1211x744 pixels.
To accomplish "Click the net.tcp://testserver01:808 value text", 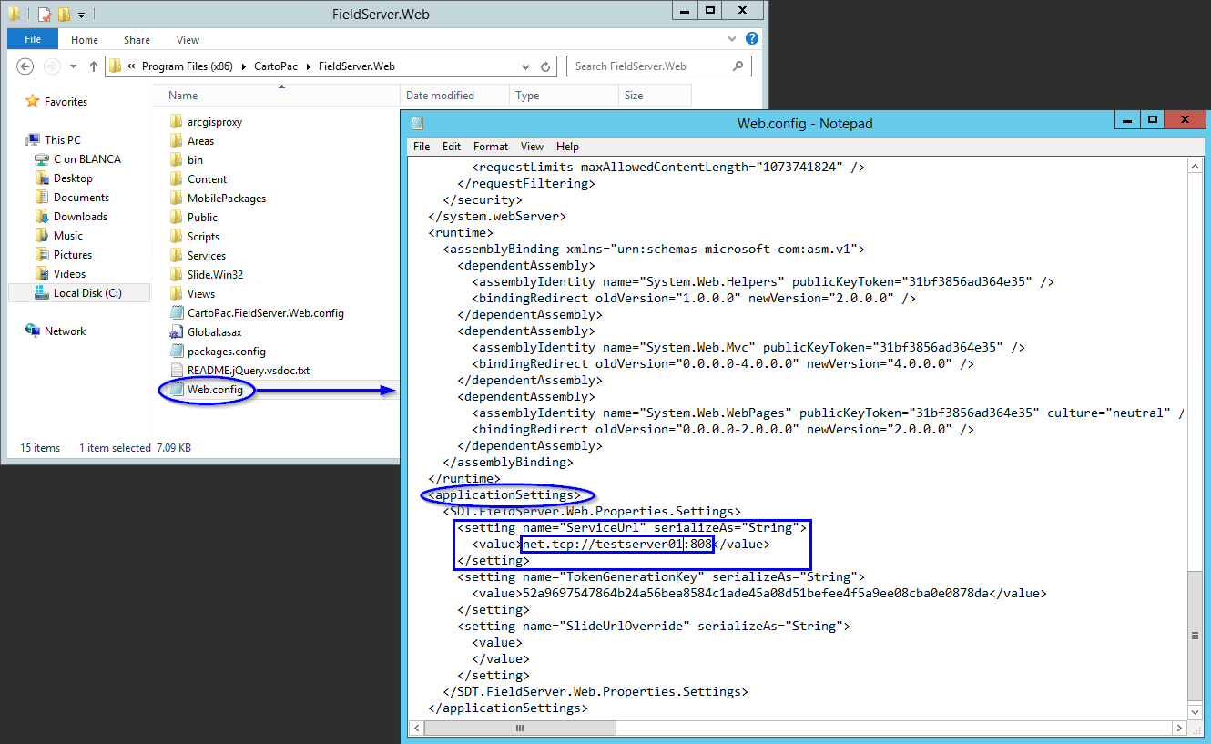I will 616,545.
